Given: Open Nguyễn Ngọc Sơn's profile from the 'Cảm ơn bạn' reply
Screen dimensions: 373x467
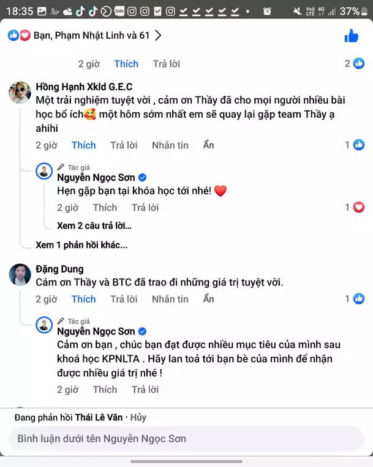Looking at the screenshot, I should tap(96, 331).
